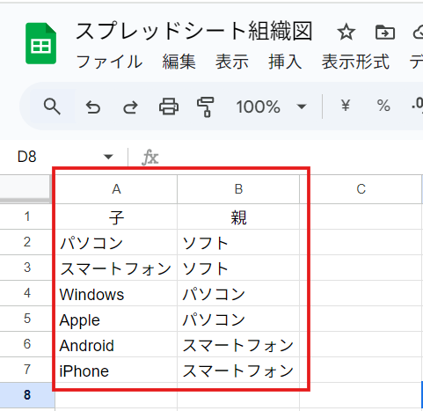Select cell B3 ソフト

(238, 268)
